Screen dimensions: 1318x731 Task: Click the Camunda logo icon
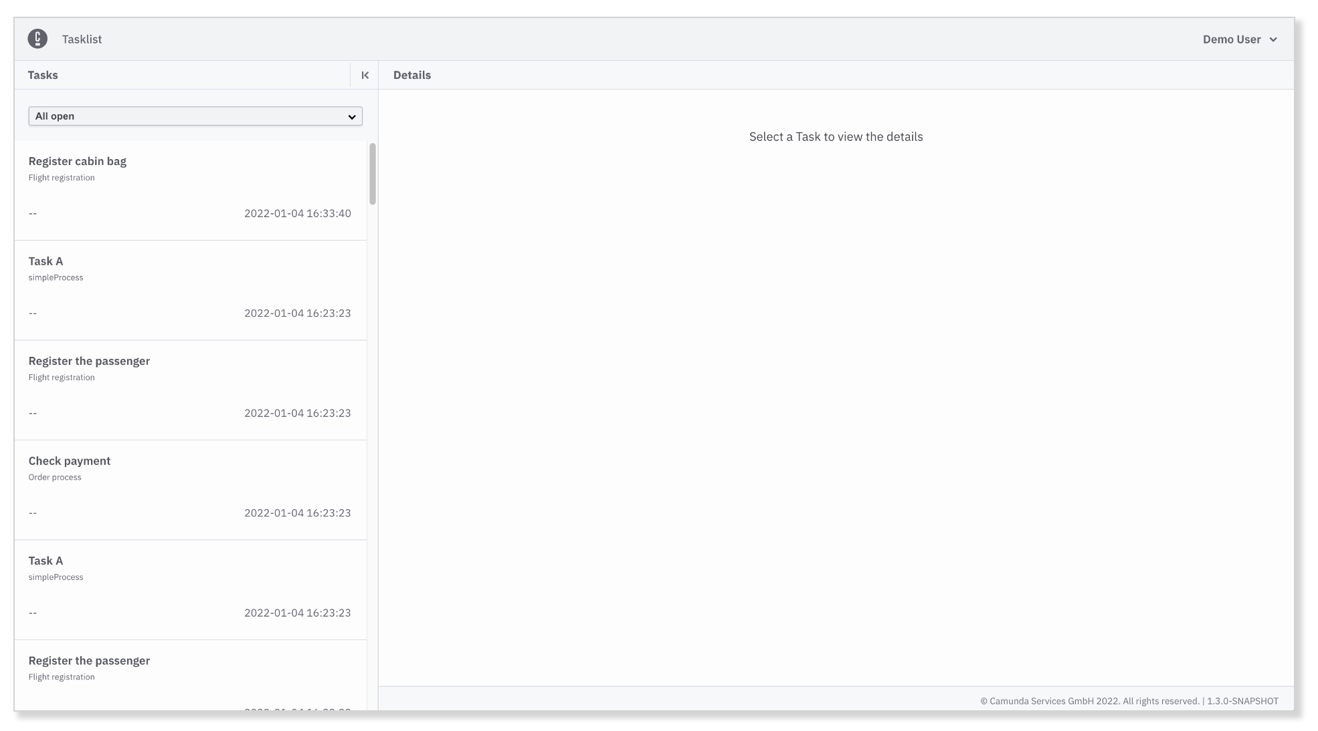37,39
